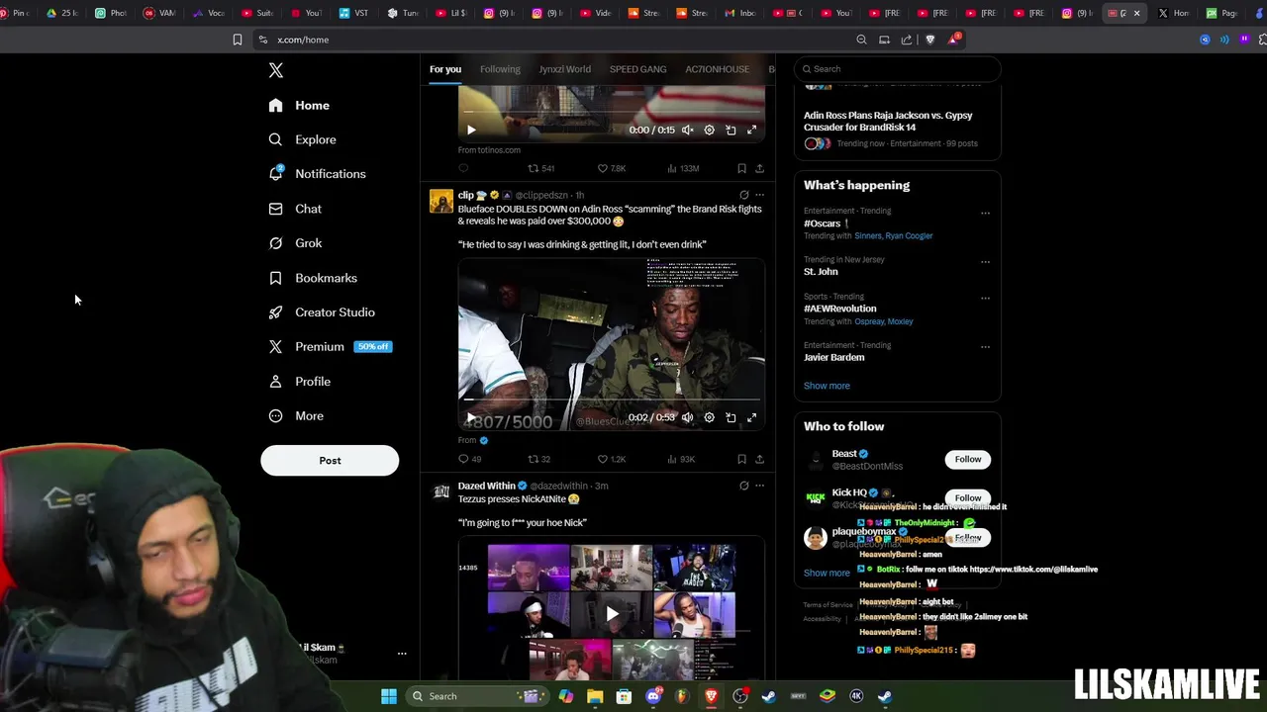Repost the clippedszn post with 32 reposts
The width and height of the screenshot is (1267, 712).
538,459
